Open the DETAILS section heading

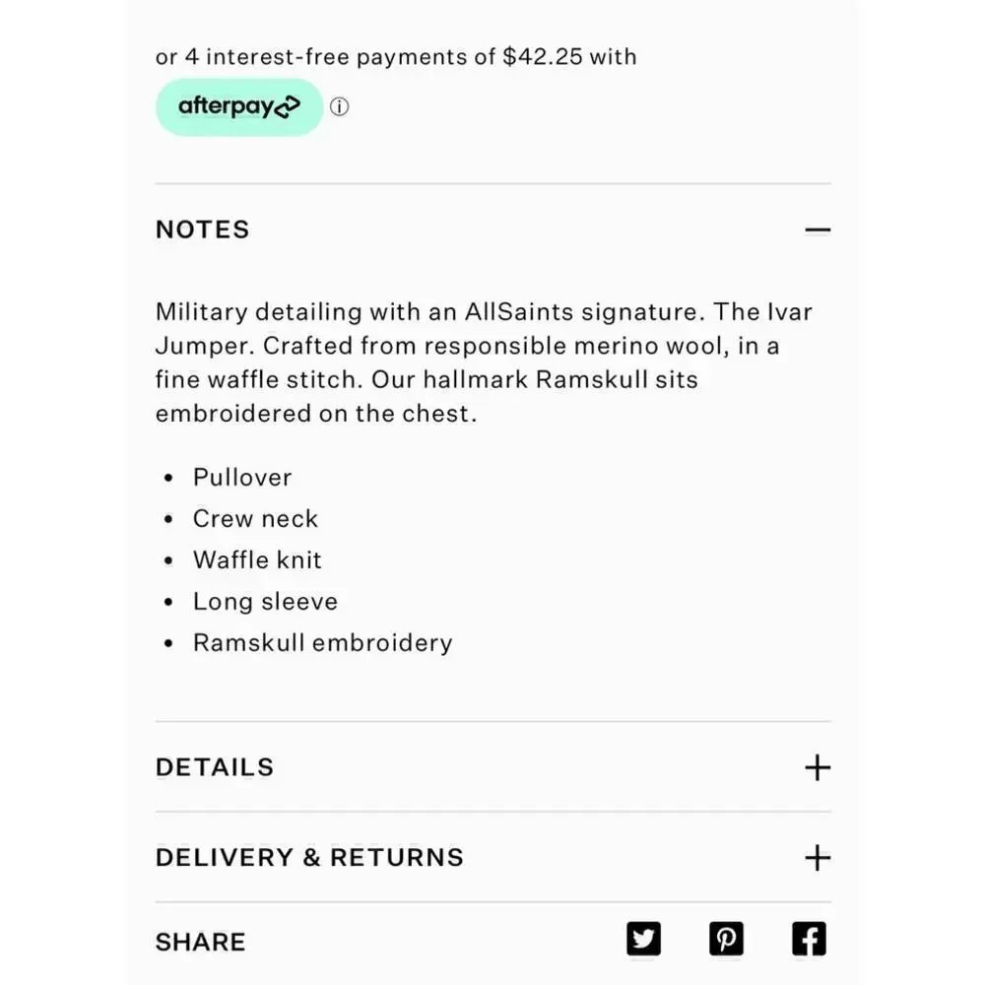point(215,767)
